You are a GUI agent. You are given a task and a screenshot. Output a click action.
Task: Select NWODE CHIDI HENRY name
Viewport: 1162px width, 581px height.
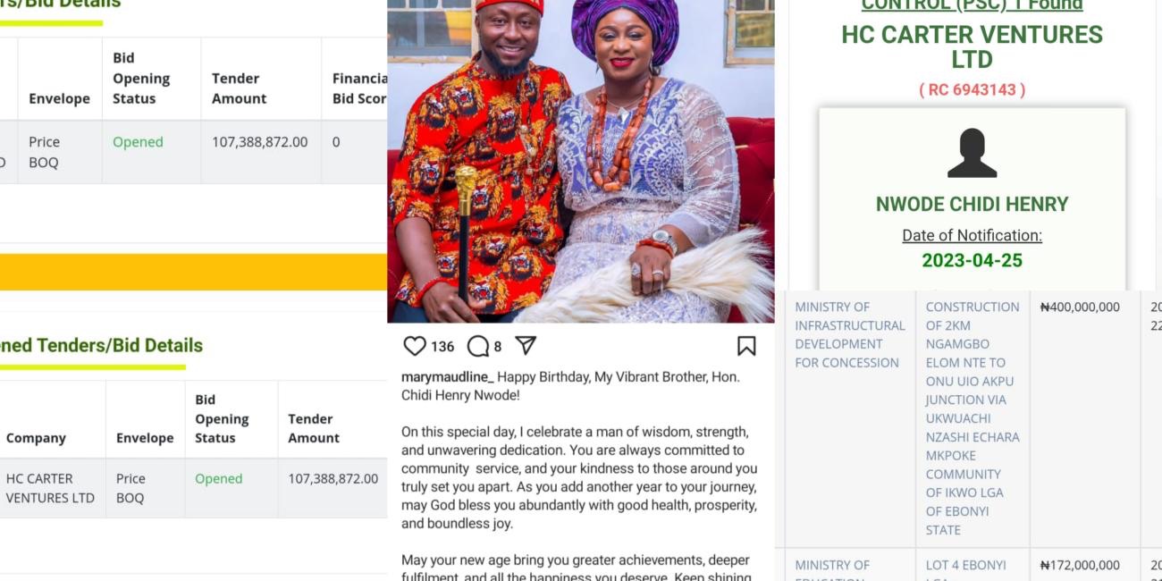[972, 205]
